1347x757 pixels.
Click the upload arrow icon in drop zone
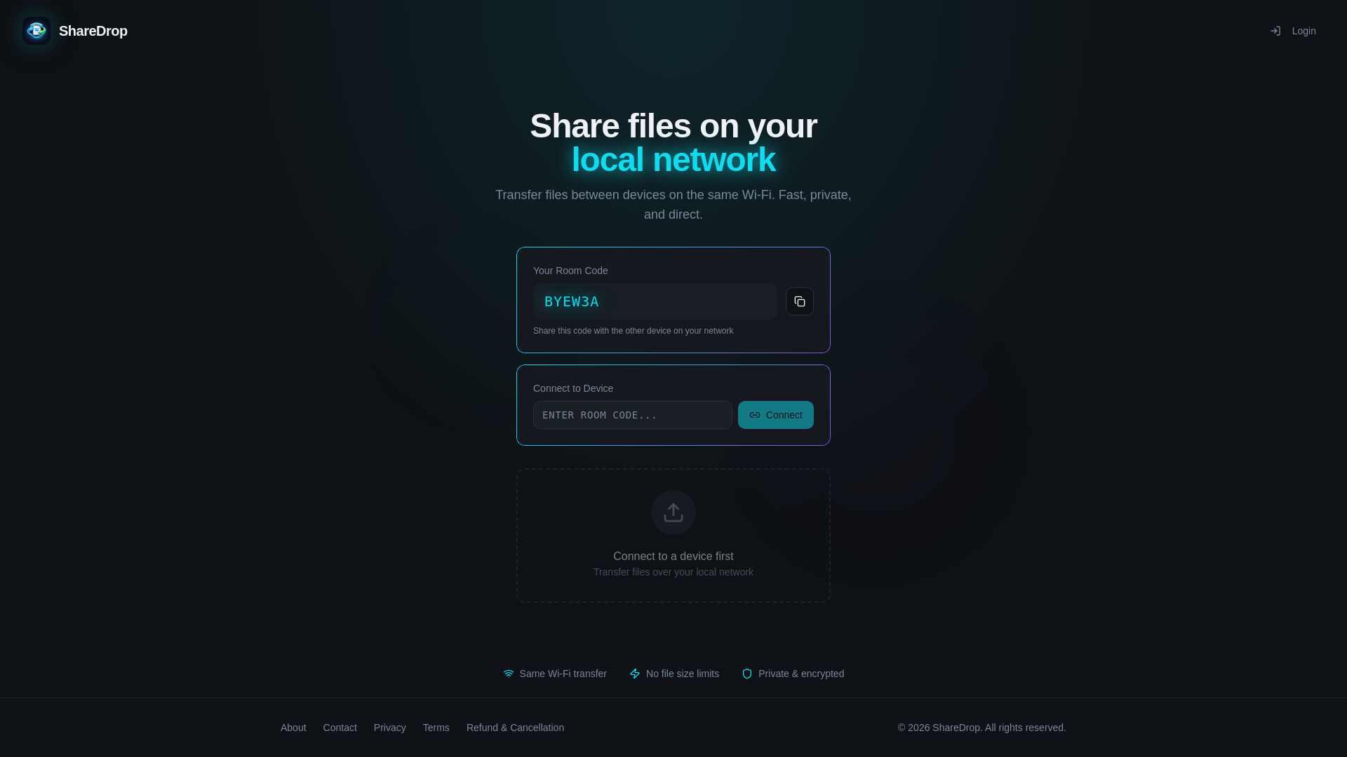tap(673, 512)
